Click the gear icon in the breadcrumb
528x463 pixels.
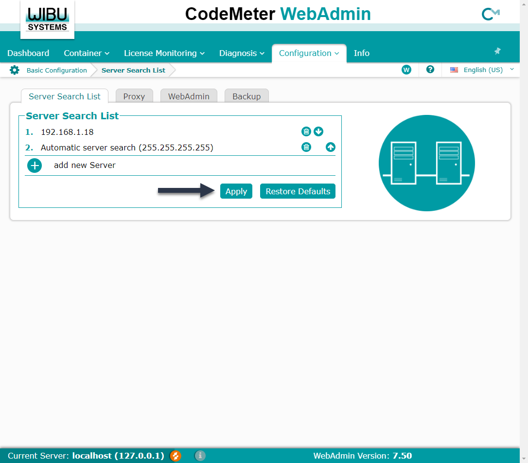[x=15, y=70]
